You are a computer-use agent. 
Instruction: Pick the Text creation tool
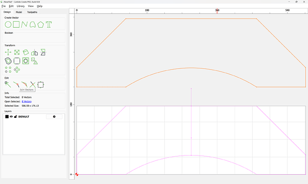tap(49, 24)
